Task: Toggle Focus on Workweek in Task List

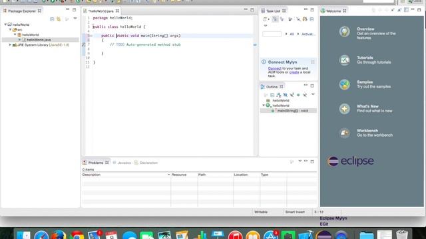Action: click(x=290, y=19)
